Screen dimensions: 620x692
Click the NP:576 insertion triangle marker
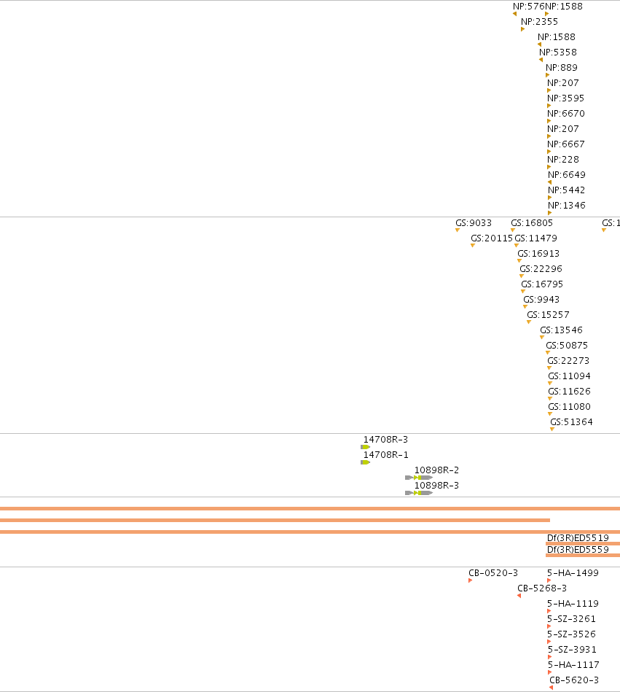point(514,14)
